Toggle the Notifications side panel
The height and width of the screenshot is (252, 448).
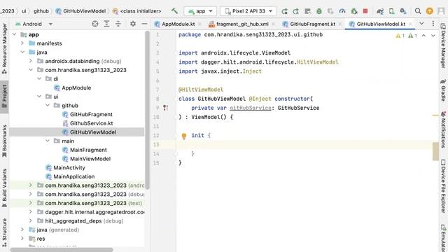pos(443,129)
